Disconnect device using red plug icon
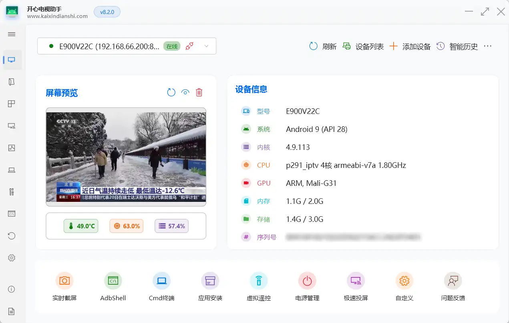The height and width of the screenshot is (323, 509). coord(189,46)
